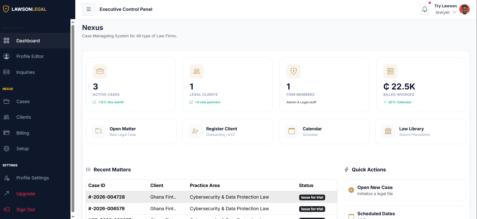Screen dimensions: 477x219
Task: Click the LawsonLegal shield logo
Action: (6, 9)
